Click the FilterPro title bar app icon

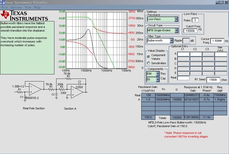point(2,2)
